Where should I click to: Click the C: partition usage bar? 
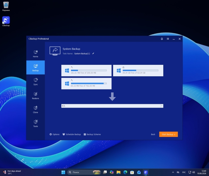pyautogui.click(x=140, y=70)
